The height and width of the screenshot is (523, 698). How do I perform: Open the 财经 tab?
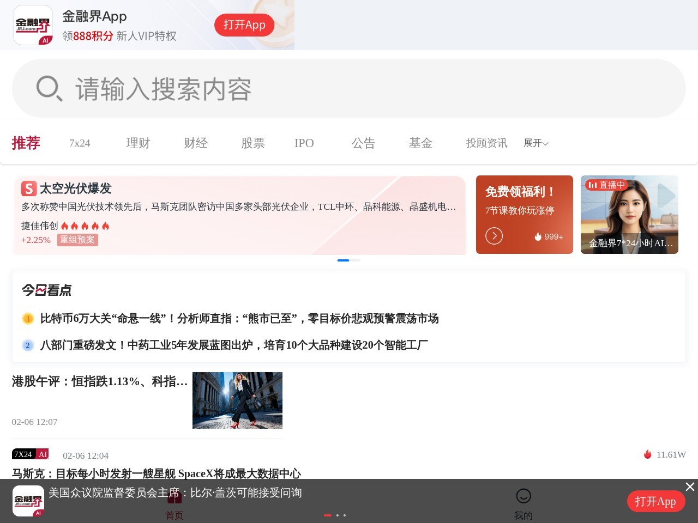click(x=196, y=143)
